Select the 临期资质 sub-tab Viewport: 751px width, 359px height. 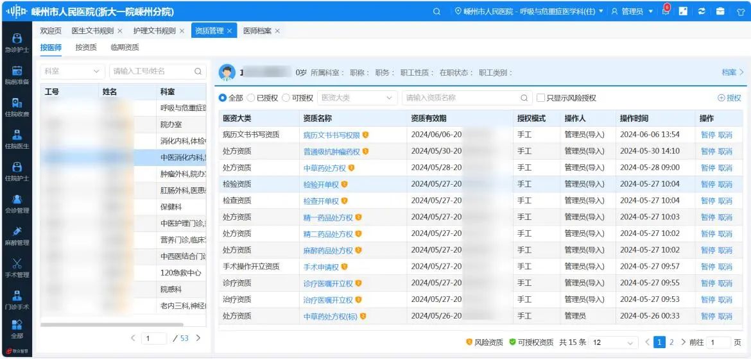125,47
